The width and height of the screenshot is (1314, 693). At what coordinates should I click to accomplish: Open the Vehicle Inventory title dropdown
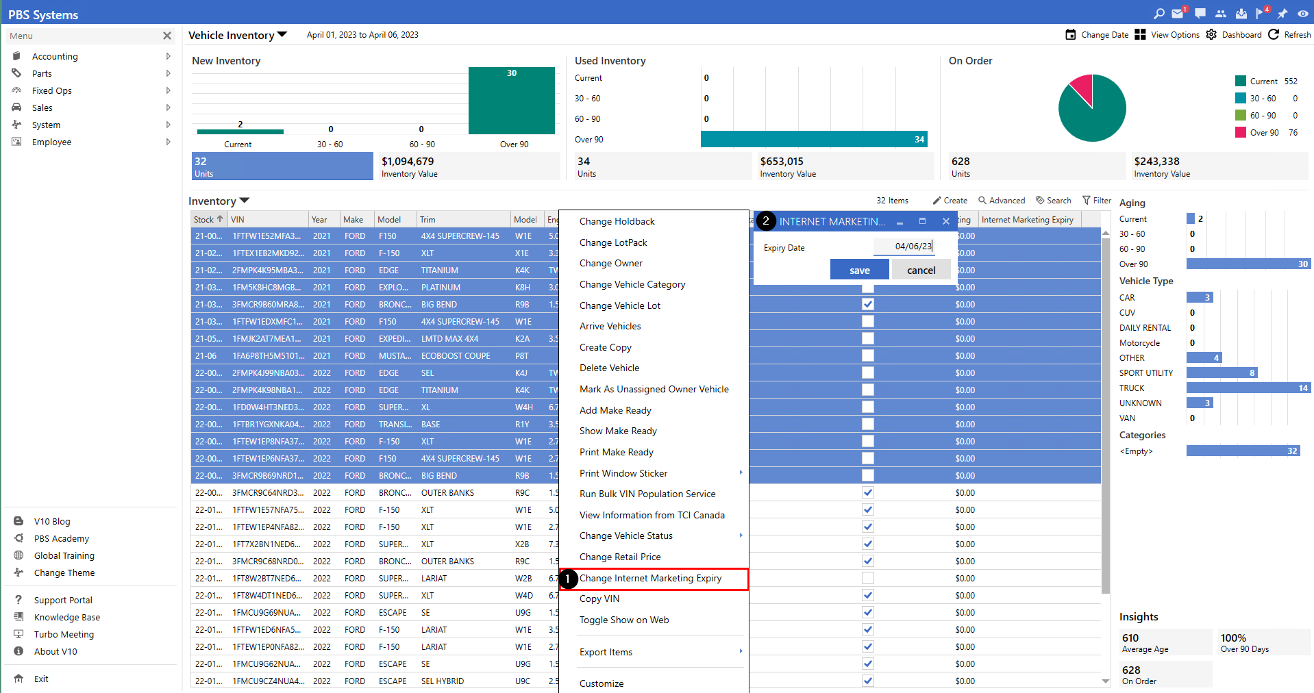pyautogui.click(x=282, y=34)
